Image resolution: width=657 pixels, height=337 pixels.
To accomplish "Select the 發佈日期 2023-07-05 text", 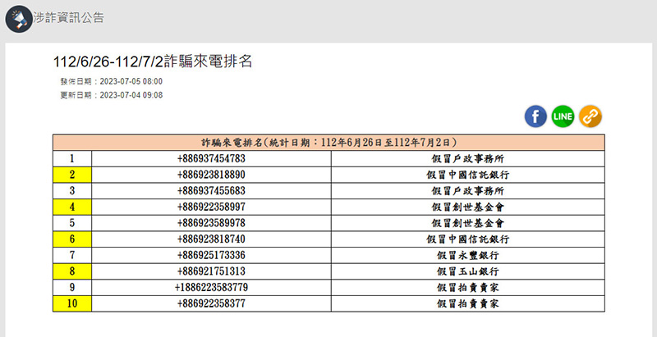I will coord(111,82).
